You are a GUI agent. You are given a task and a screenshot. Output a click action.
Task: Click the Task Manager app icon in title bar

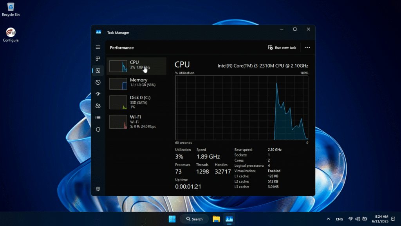coord(98,32)
